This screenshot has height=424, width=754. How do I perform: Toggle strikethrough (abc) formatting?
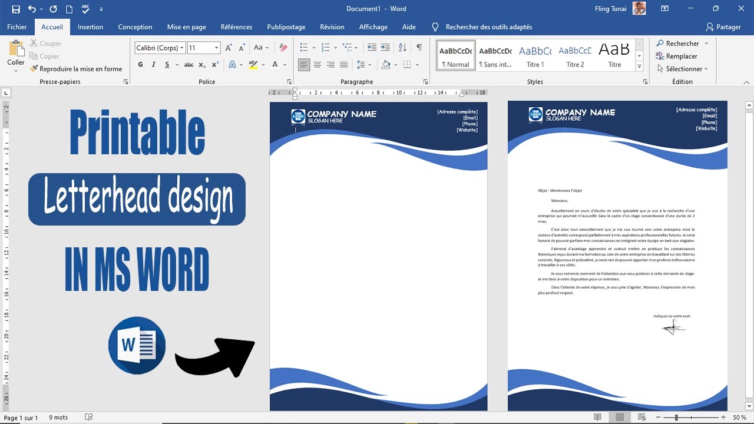188,65
